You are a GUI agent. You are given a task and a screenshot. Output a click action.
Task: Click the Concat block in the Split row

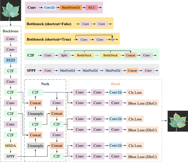pos(131,55)
